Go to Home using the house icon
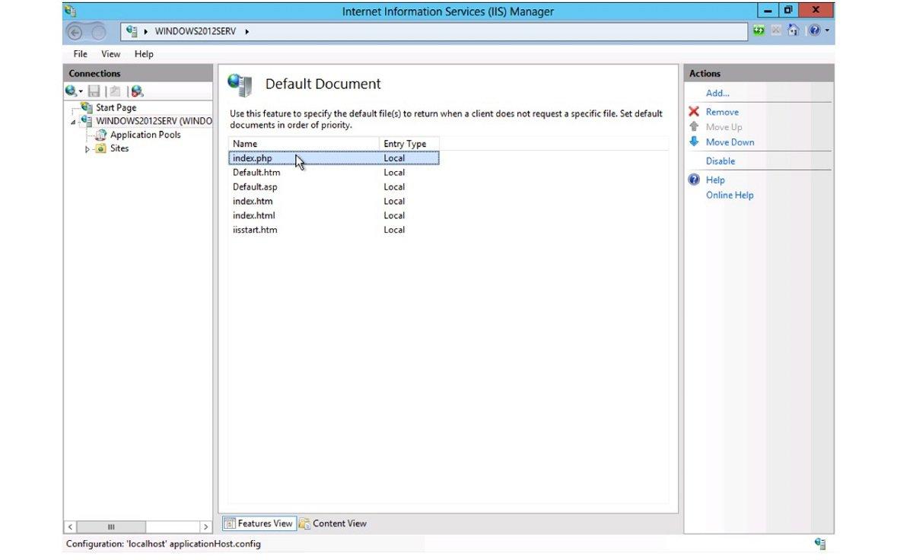Image resolution: width=913 pixels, height=560 pixels. (794, 31)
